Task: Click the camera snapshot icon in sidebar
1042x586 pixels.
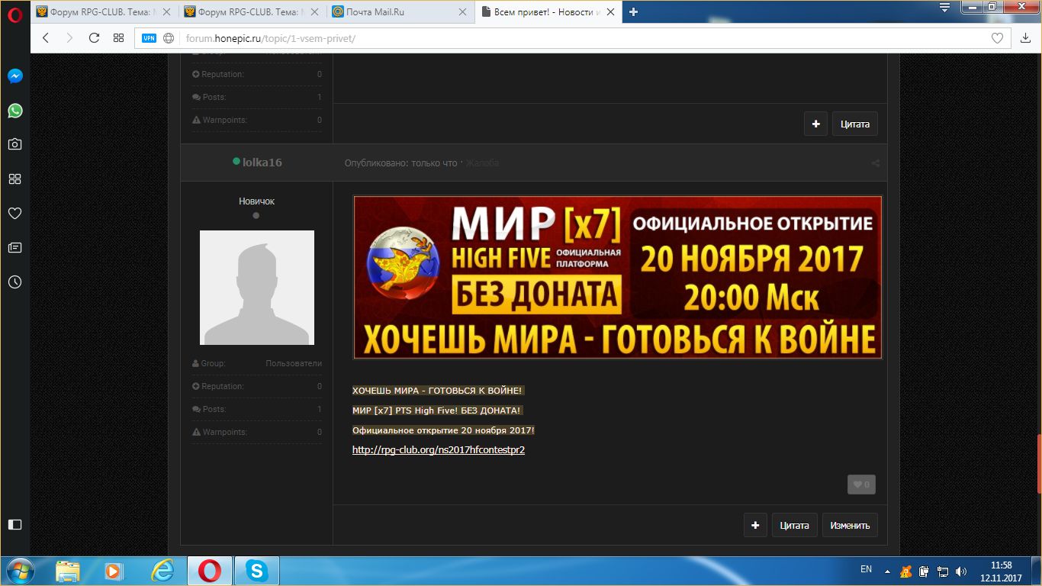Action: pyautogui.click(x=14, y=144)
